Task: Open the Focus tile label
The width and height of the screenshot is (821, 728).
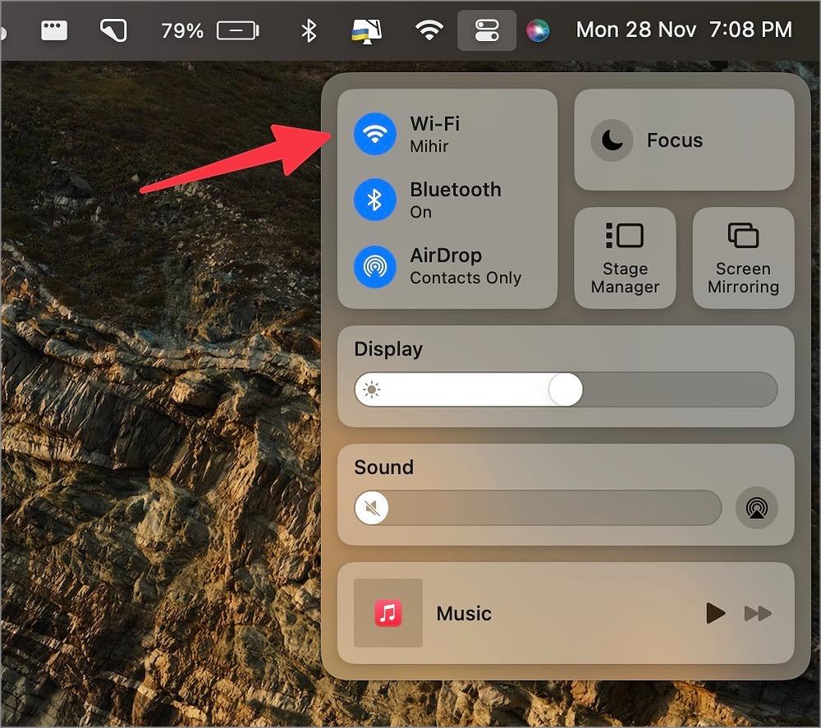Action: 674,140
